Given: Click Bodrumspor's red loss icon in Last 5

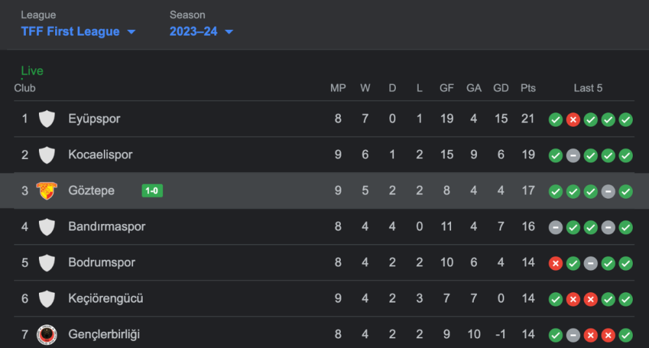Looking at the screenshot, I should pyautogui.click(x=556, y=264).
